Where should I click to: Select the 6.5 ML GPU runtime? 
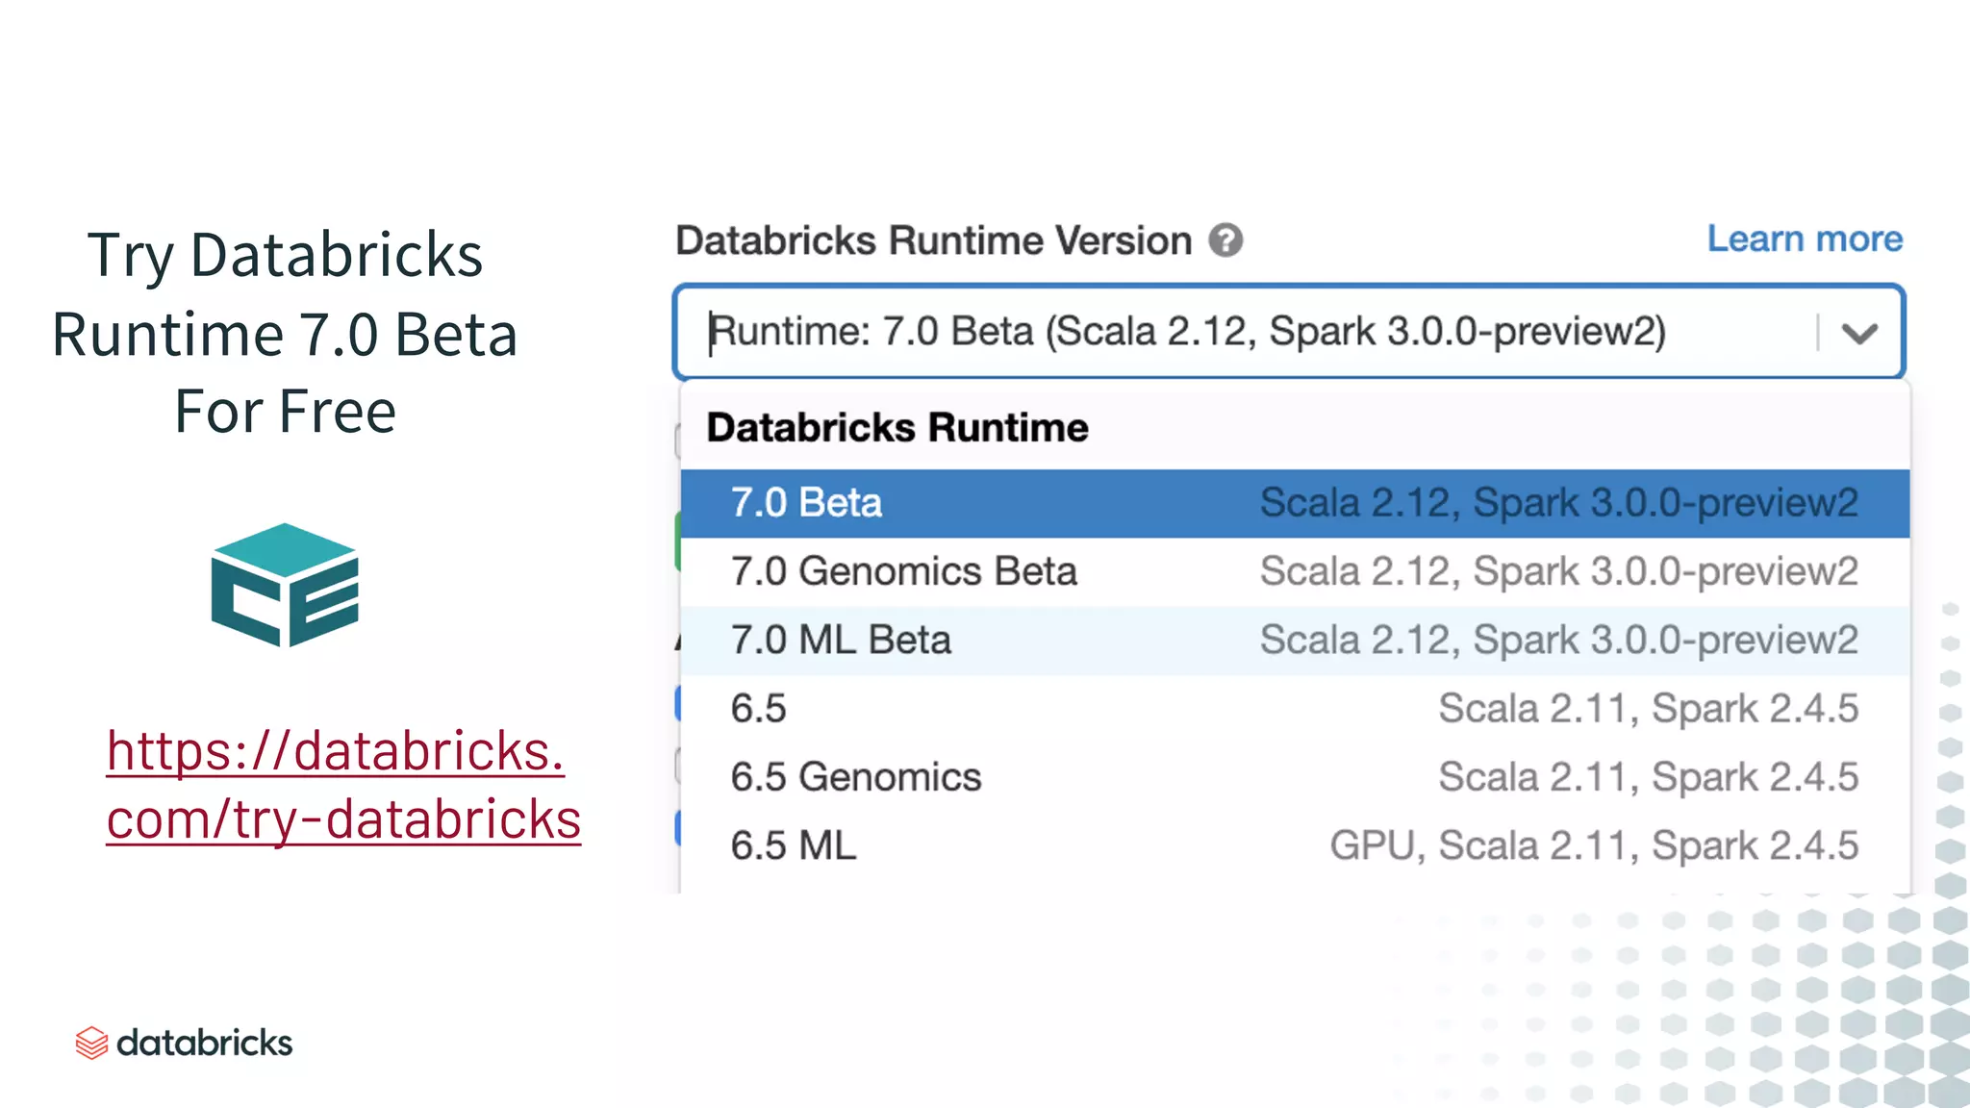[x=1295, y=845]
